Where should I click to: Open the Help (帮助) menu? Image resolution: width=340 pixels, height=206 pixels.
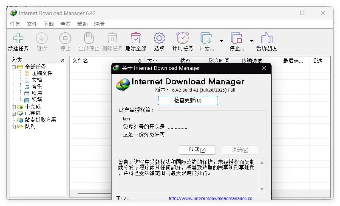point(82,24)
